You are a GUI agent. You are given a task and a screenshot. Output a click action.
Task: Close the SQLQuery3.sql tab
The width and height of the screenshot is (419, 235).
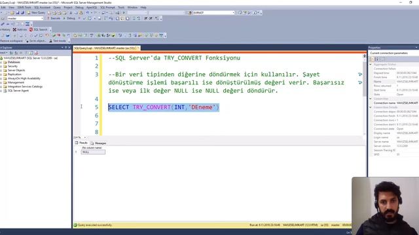tap(138, 48)
